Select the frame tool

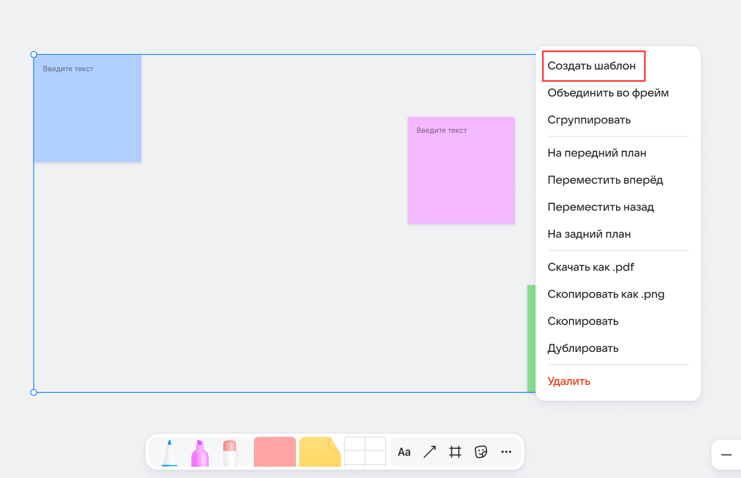click(x=455, y=452)
